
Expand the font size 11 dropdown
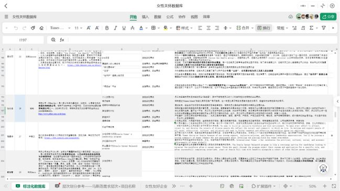(78, 28)
